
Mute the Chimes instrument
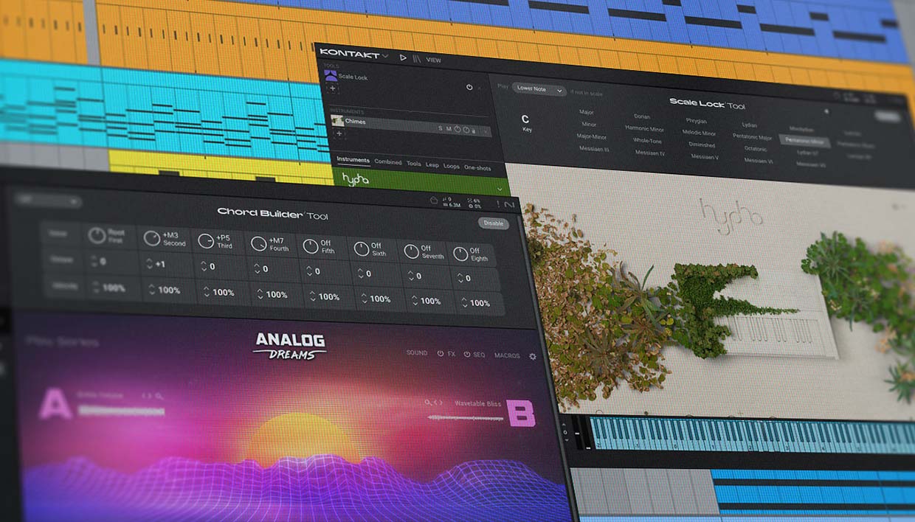[449, 129]
